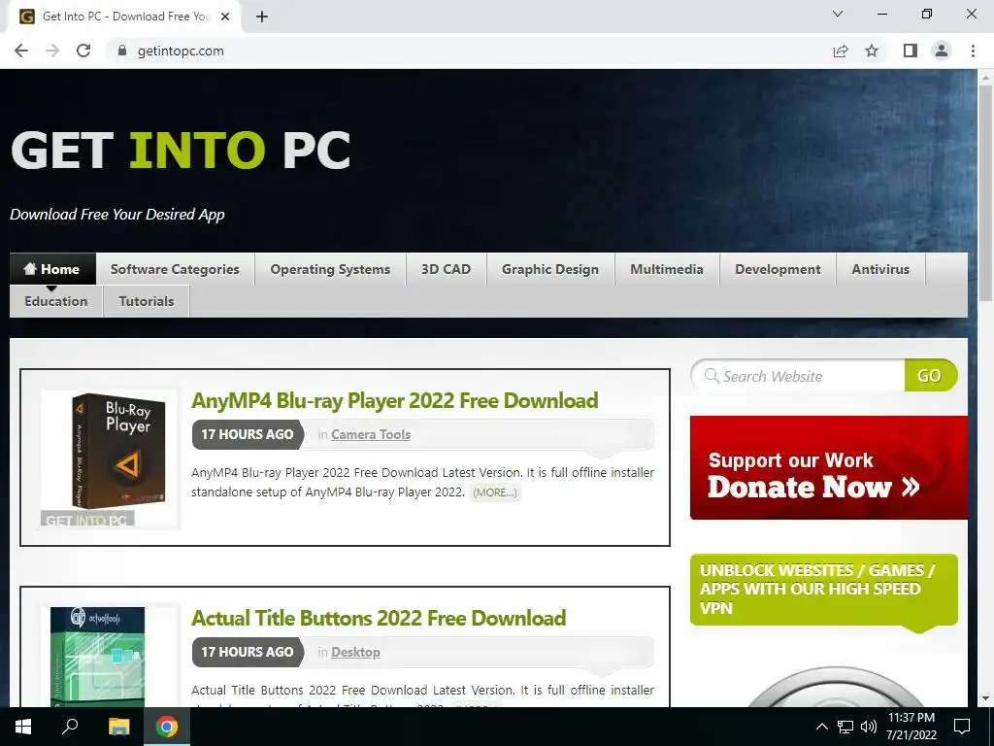Open the Camera Tools category link
994x746 pixels.
point(371,434)
